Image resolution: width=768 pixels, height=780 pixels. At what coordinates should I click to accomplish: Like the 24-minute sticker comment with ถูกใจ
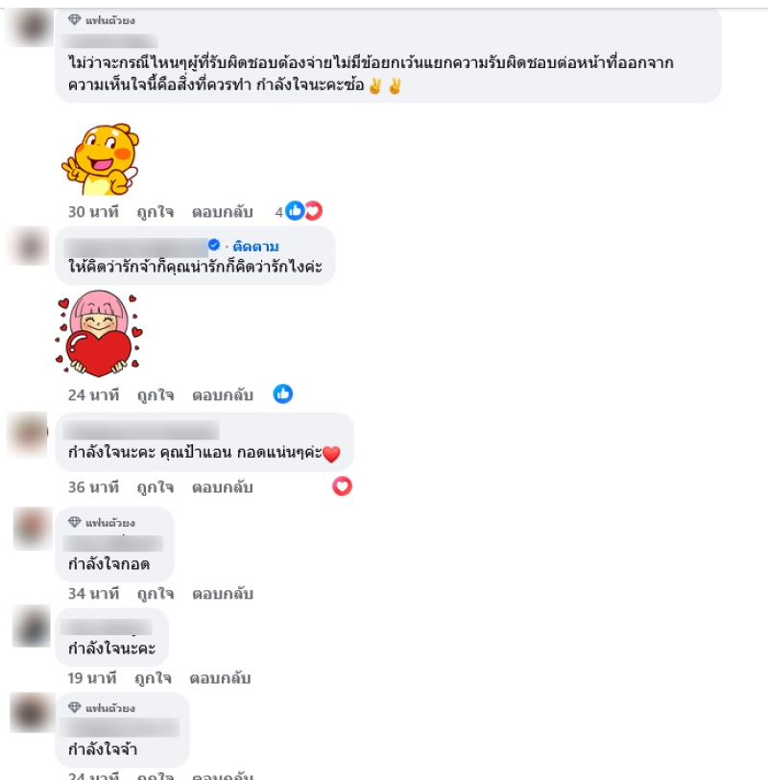tap(156, 395)
